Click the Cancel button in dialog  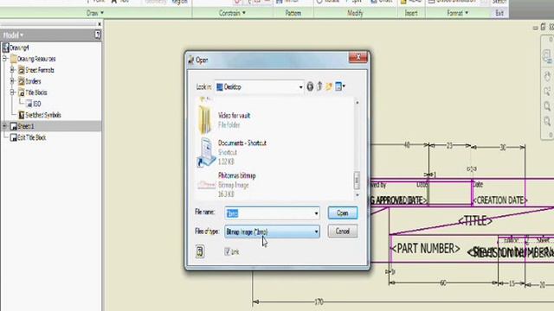(x=343, y=232)
